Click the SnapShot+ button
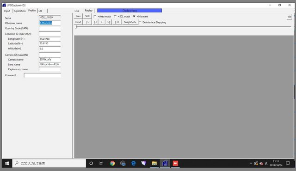 tap(130, 22)
